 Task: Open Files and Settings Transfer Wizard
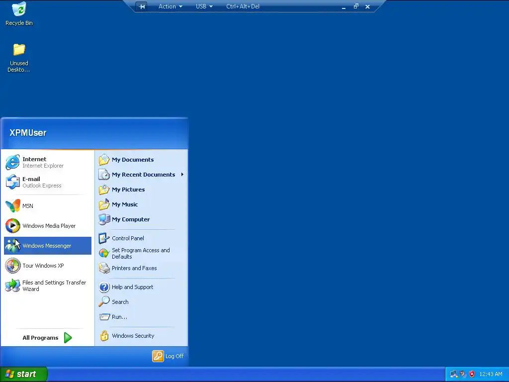coord(47,286)
